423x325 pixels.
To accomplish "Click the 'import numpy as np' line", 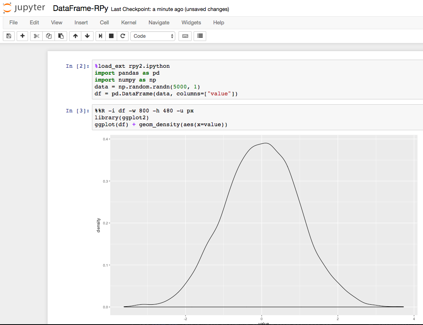I will coord(125,80).
